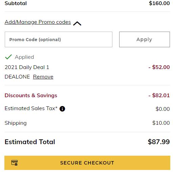The width and height of the screenshot is (173, 172).
Task: Click the Discounts & Savings heading
Action: [x=31, y=96]
